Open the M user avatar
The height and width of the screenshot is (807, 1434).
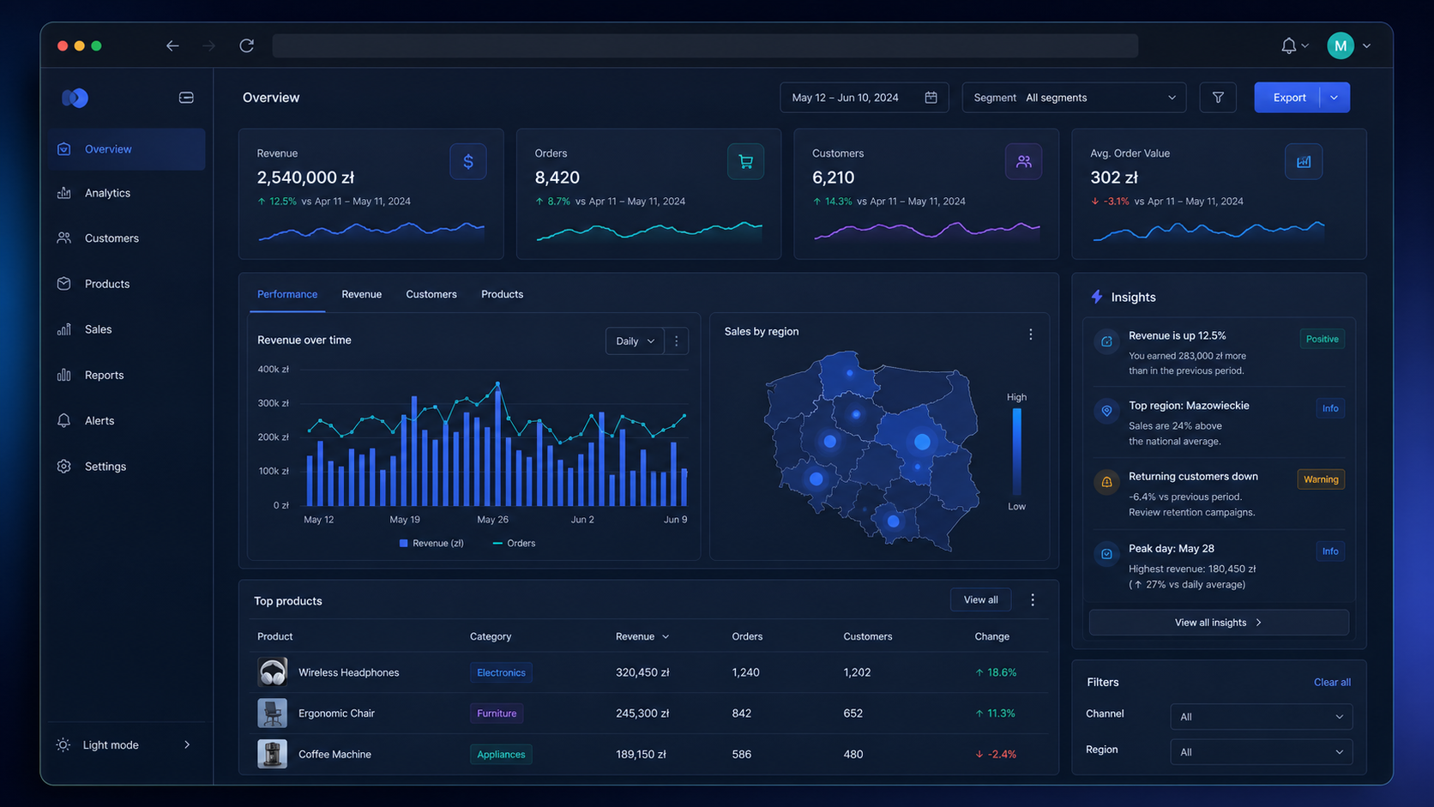tap(1341, 45)
